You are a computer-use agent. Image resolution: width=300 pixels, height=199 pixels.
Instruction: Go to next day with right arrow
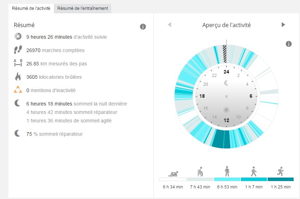[283, 25]
